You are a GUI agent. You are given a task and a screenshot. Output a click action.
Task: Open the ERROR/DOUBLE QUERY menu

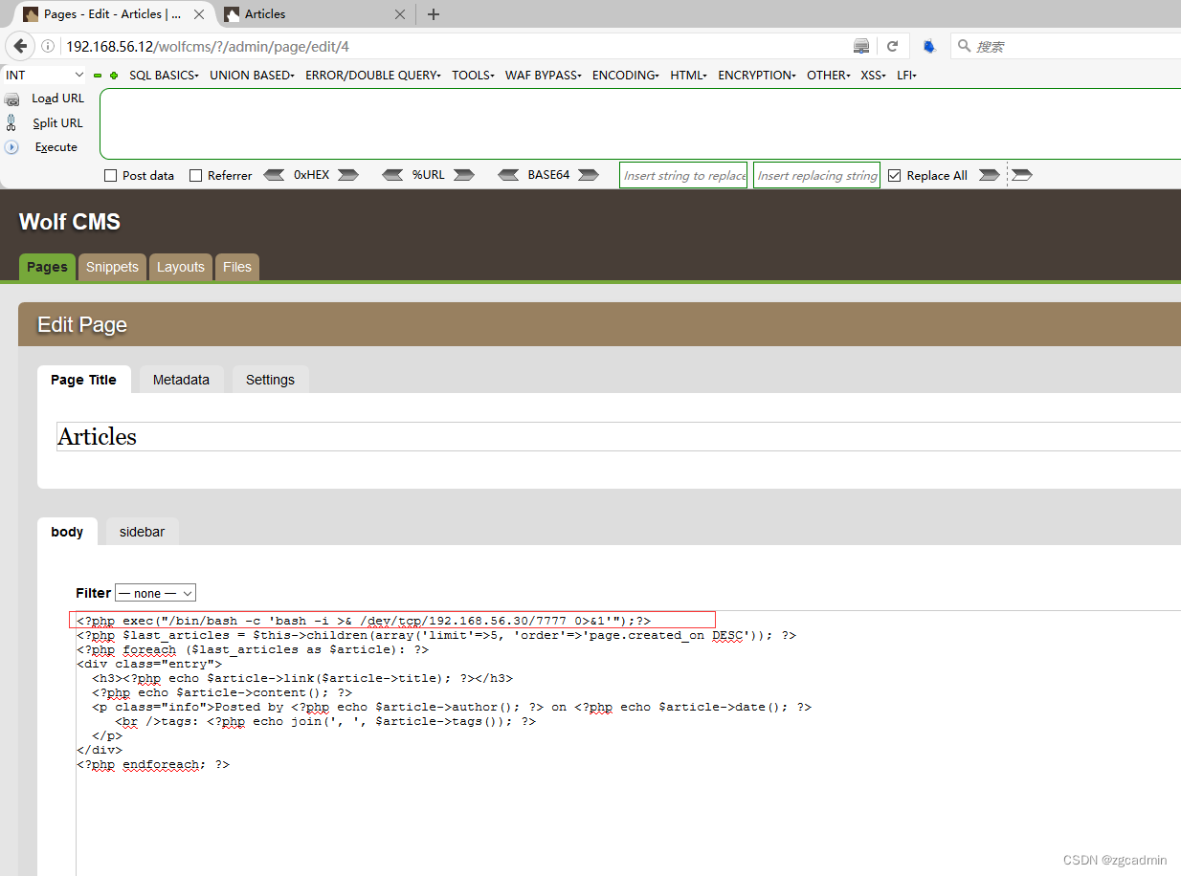373,76
